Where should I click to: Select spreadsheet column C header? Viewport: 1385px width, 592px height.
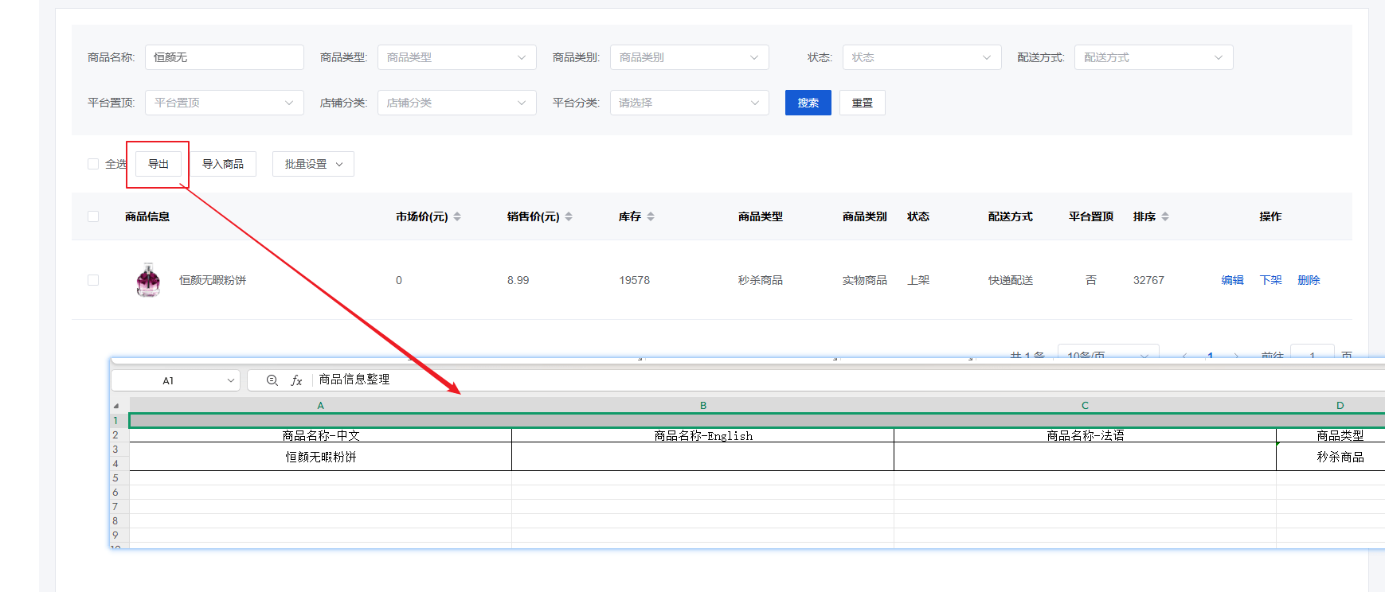tap(1085, 406)
